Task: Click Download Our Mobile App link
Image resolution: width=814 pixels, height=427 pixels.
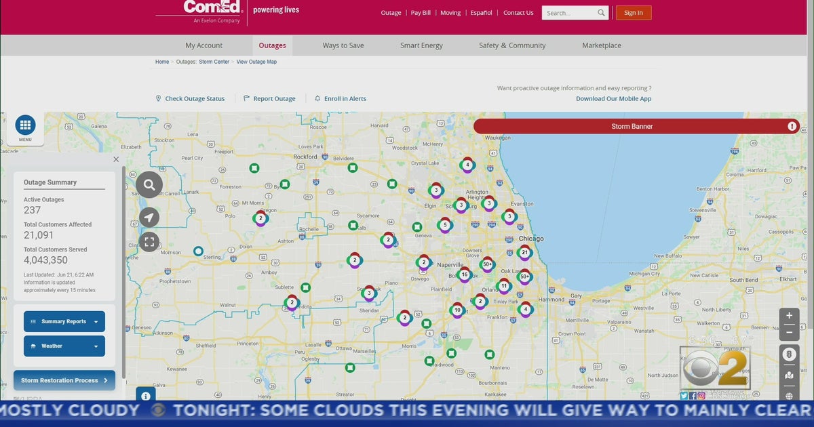Action: click(614, 98)
